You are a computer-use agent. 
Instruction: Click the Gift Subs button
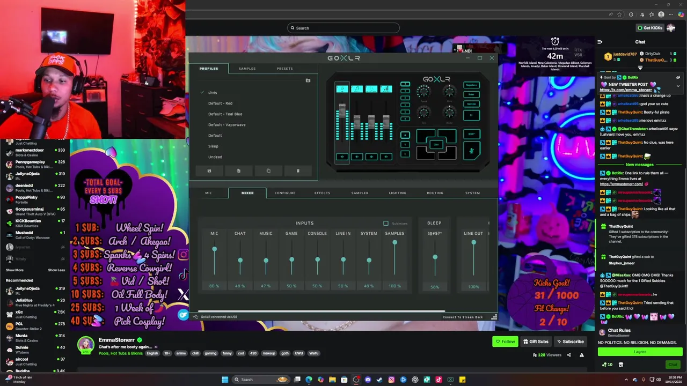pos(536,342)
